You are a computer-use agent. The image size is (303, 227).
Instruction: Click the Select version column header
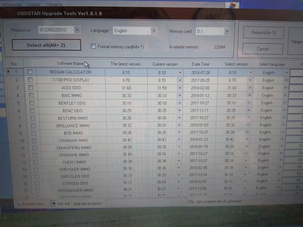pos(236,64)
